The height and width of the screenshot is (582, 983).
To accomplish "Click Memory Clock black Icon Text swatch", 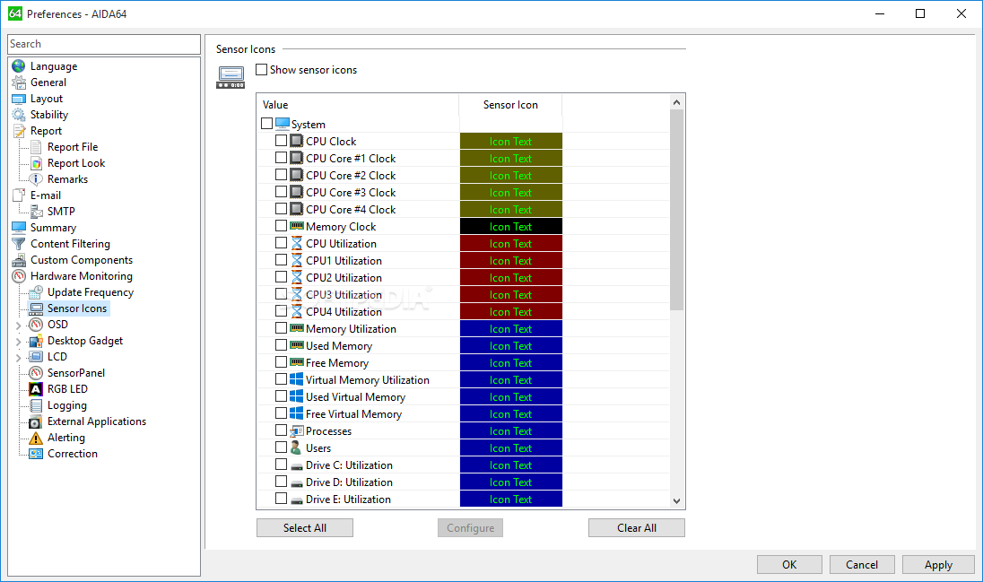I will 511,226.
